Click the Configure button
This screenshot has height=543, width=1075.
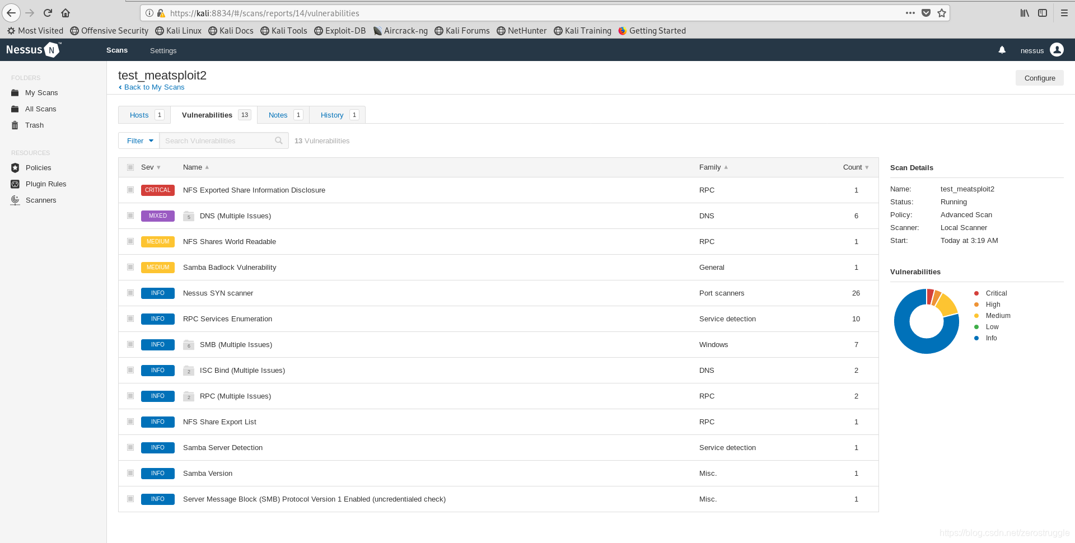pos(1040,78)
